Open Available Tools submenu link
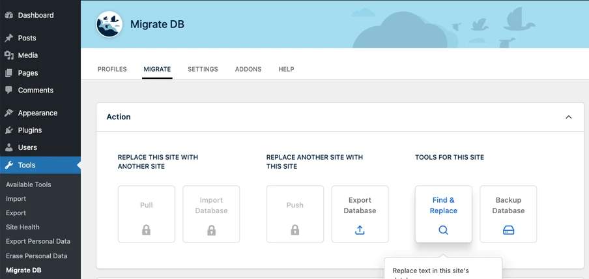Screen dimensions: 589x279 29,184
